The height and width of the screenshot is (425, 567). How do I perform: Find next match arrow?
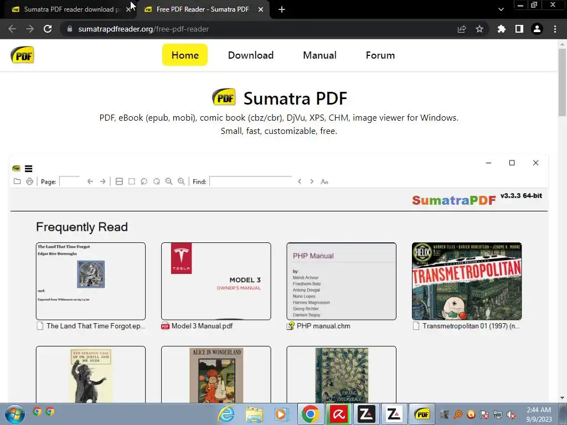[312, 182]
